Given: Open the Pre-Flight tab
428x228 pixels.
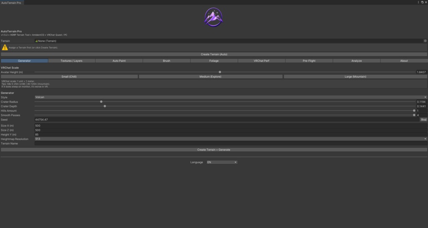Looking at the screenshot, I should point(309,61).
